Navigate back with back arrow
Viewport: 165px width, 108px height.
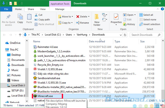[4, 35]
